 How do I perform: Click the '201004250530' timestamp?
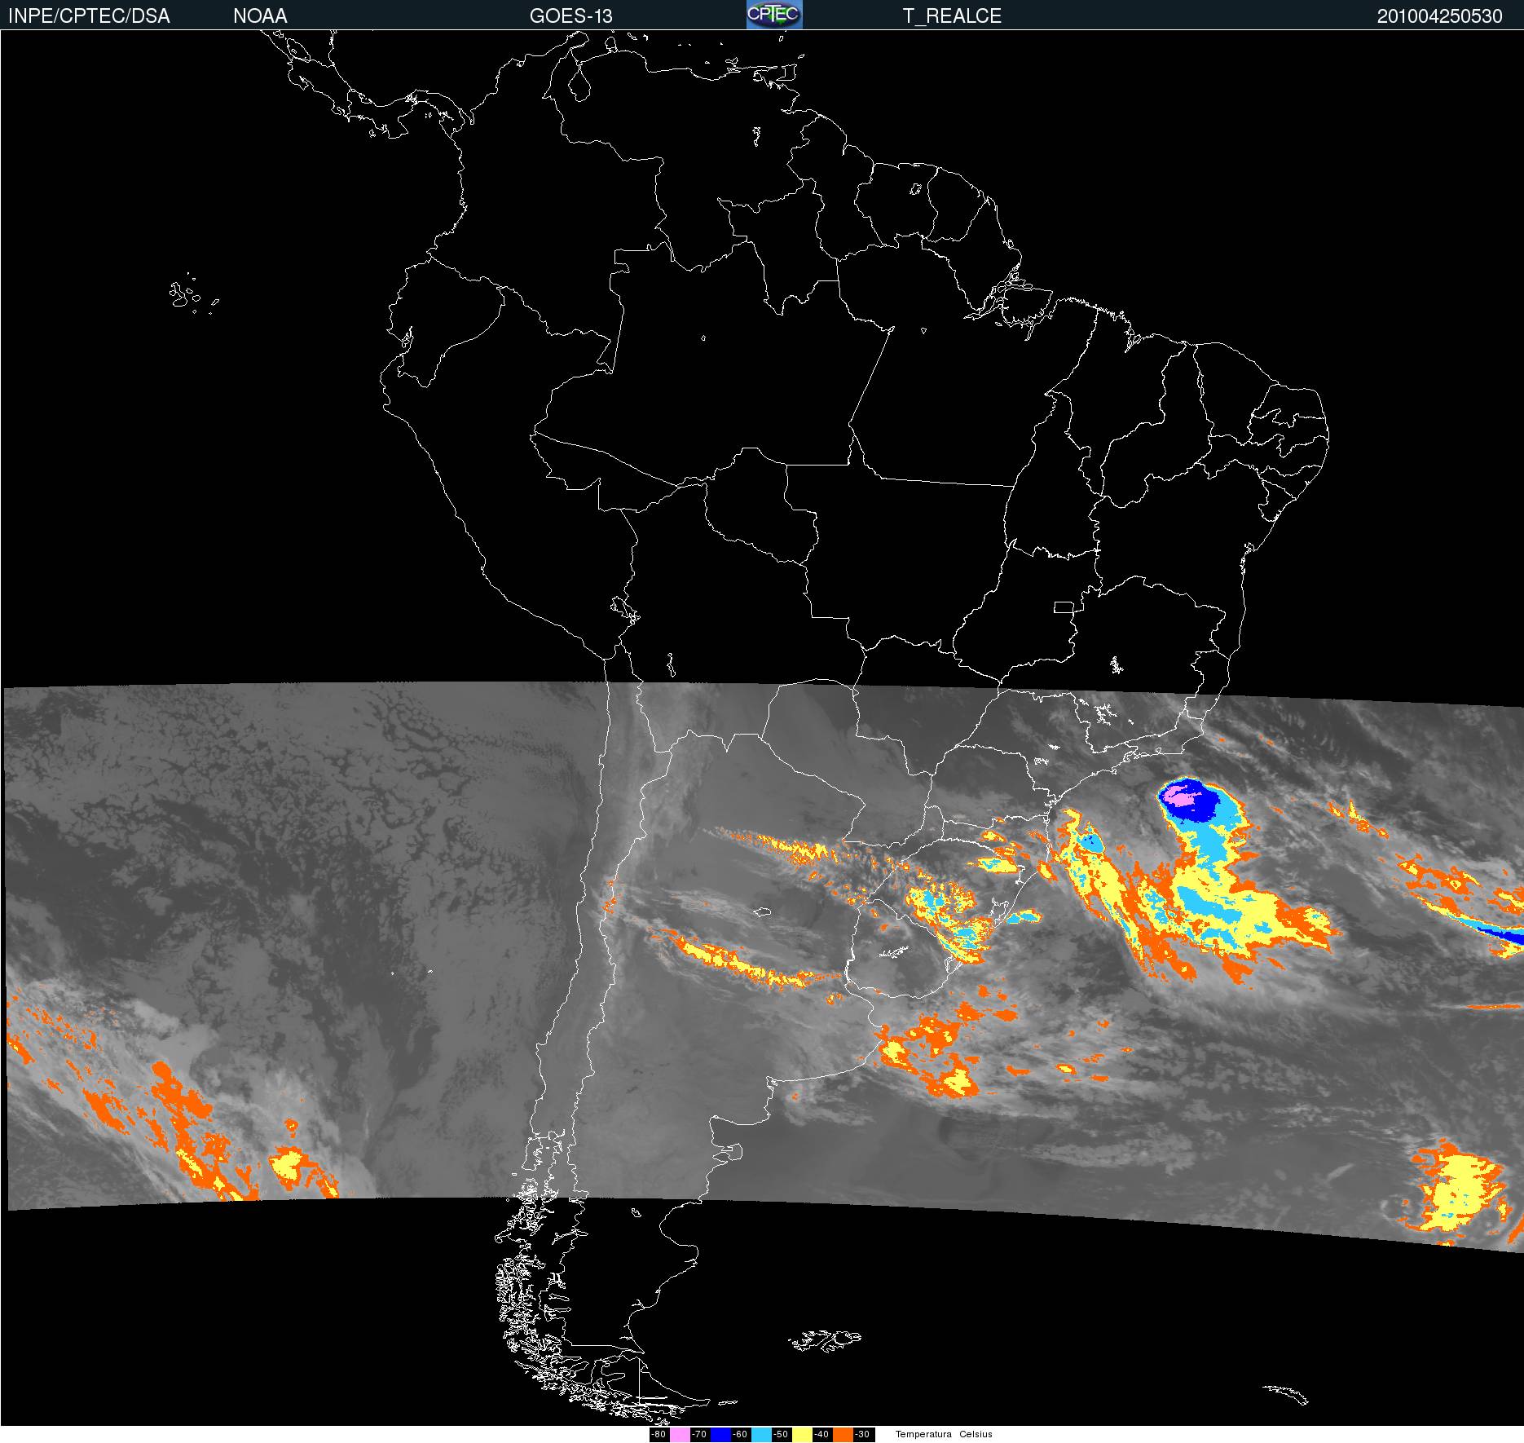click(1440, 15)
